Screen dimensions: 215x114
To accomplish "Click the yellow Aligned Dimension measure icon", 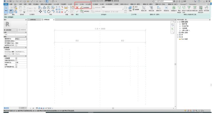I will (66, 7).
